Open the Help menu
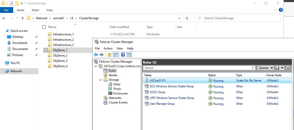This screenshot has height=130, width=294. pos(130,48)
